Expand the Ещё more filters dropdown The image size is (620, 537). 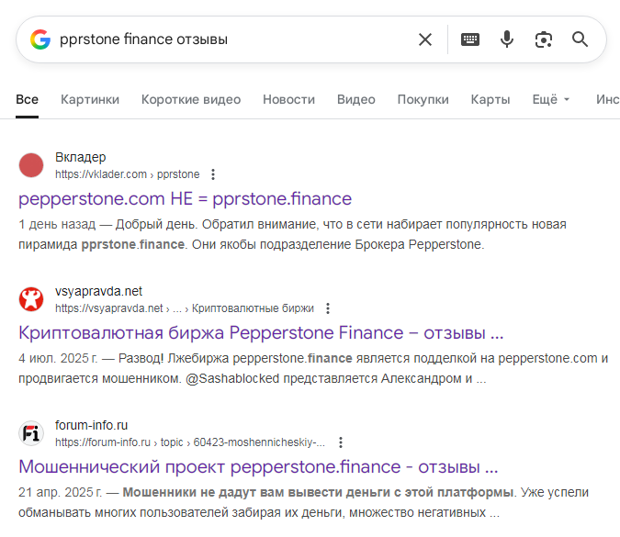tap(551, 99)
